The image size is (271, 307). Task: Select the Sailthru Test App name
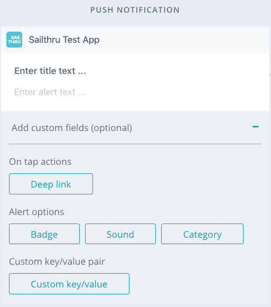point(64,40)
